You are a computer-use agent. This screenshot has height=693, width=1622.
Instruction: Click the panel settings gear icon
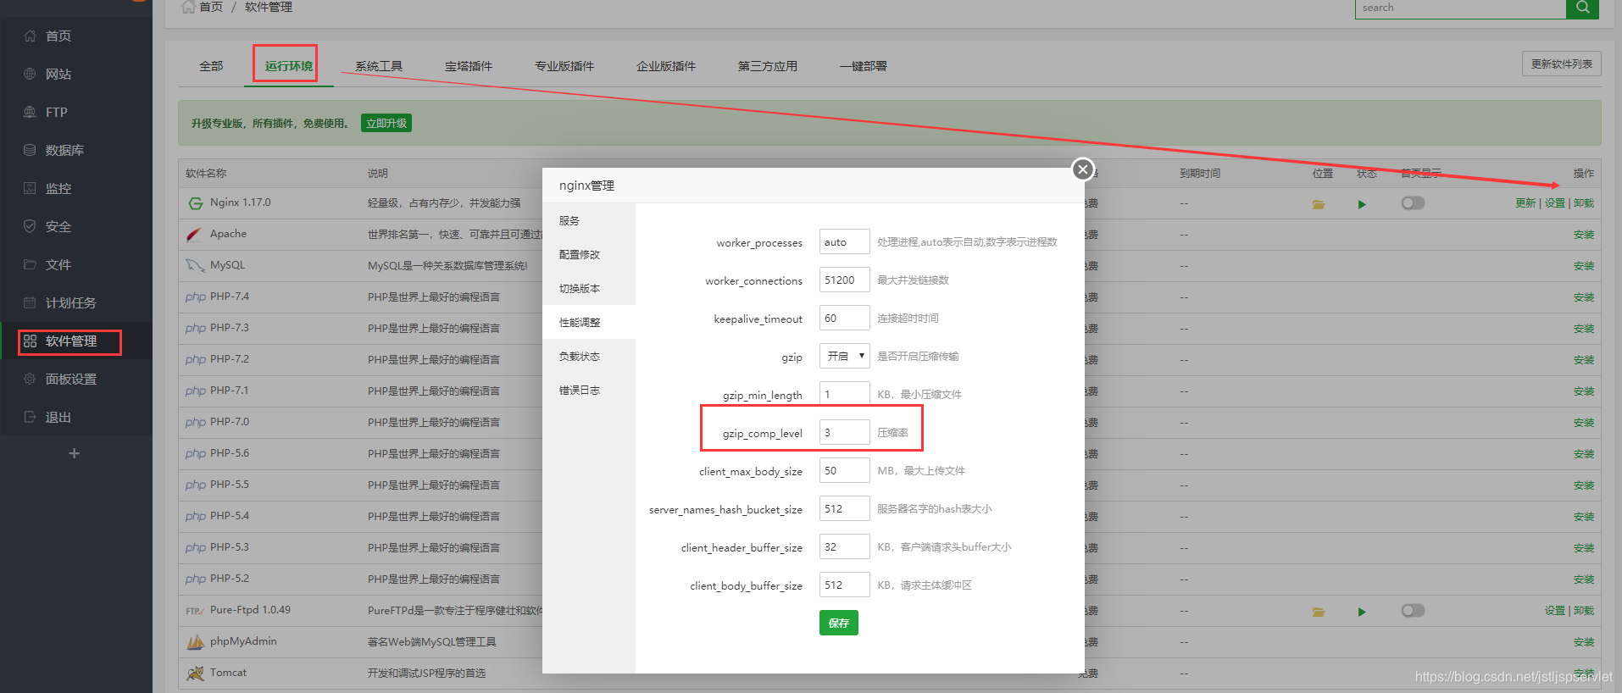click(x=30, y=379)
